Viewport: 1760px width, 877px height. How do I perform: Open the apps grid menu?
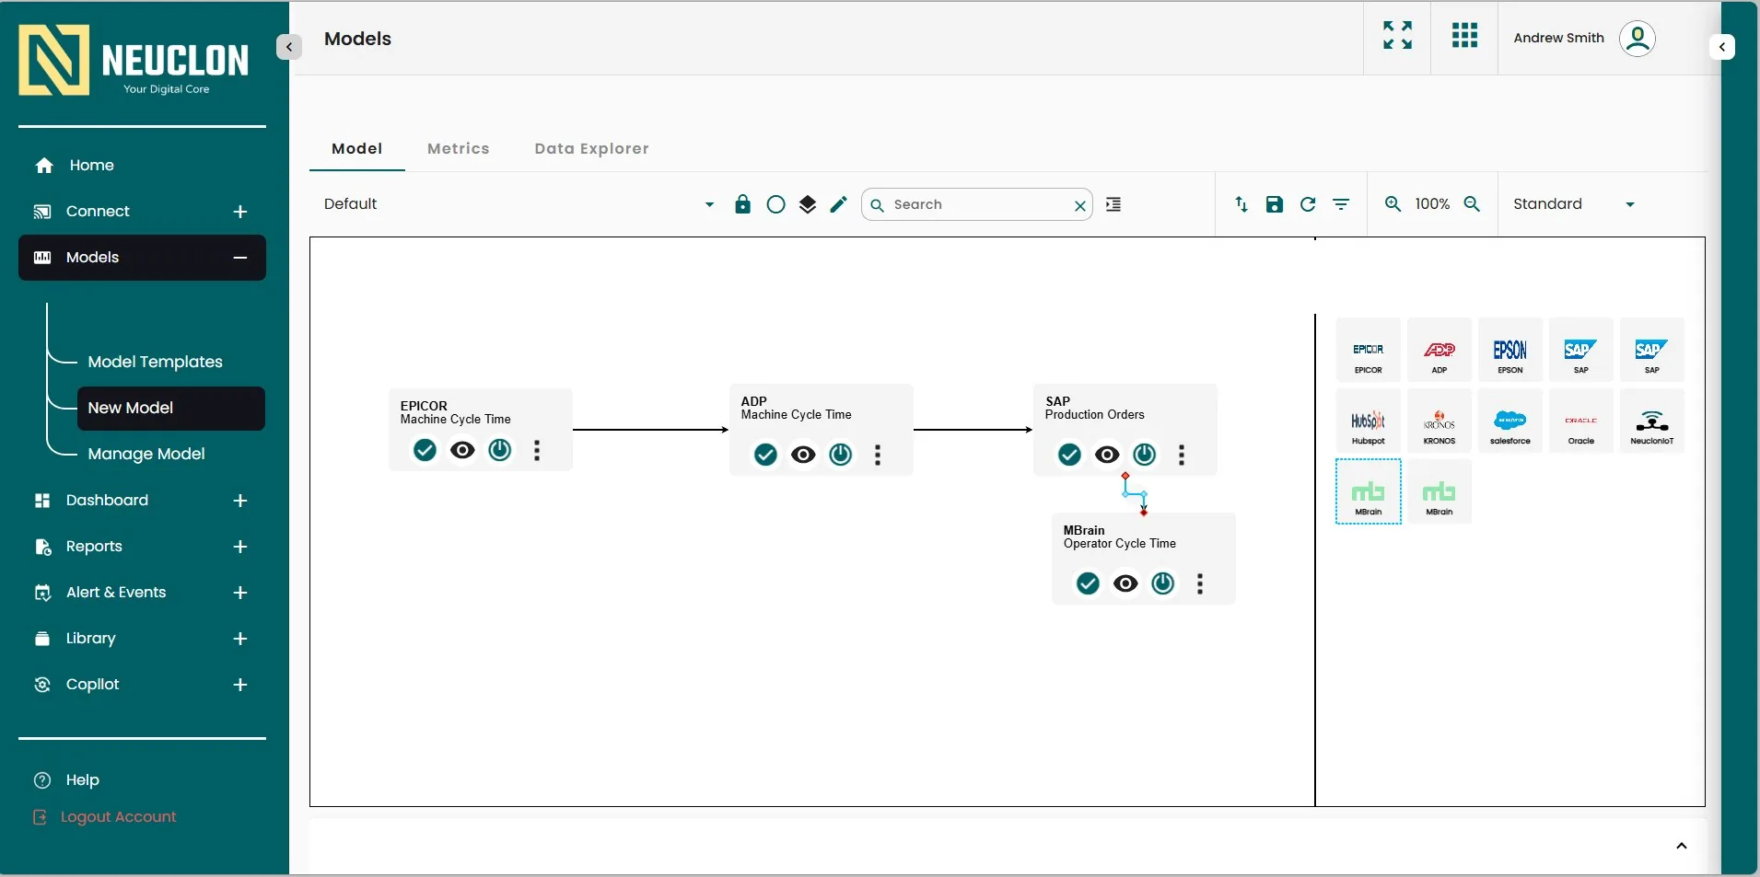click(1464, 35)
